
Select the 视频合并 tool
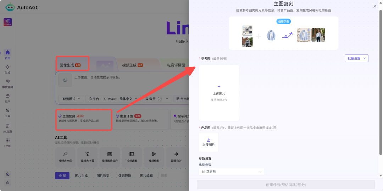pos(176,157)
